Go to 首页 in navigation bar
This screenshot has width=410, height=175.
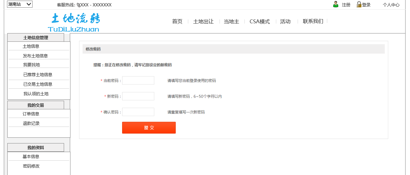[177, 21]
